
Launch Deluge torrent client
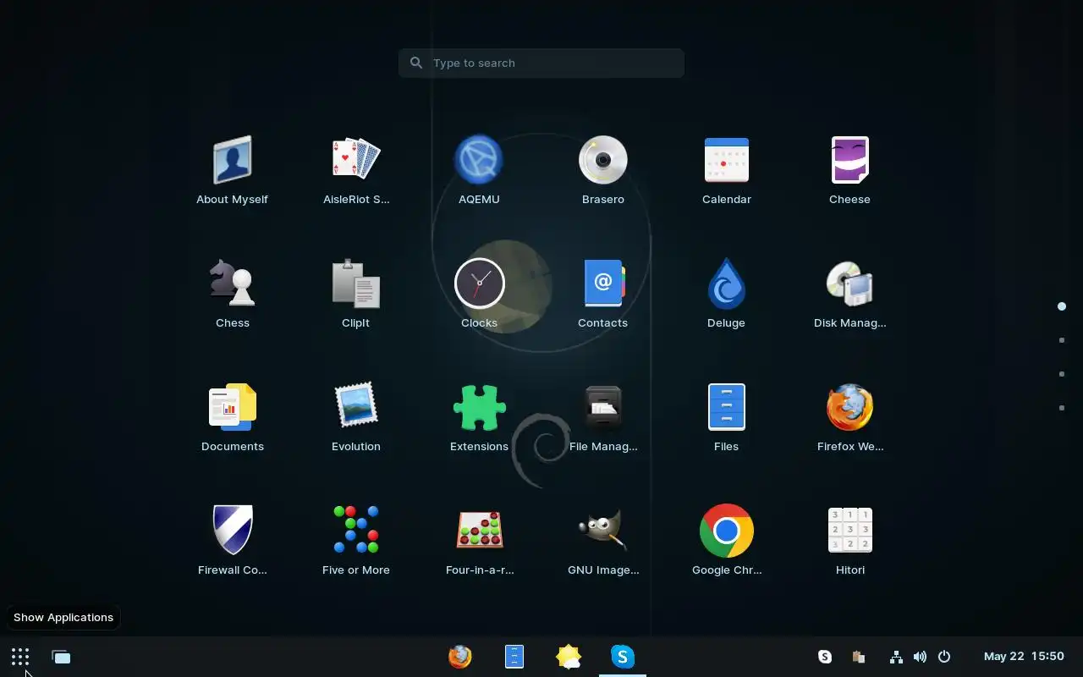pyautogui.click(x=726, y=294)
